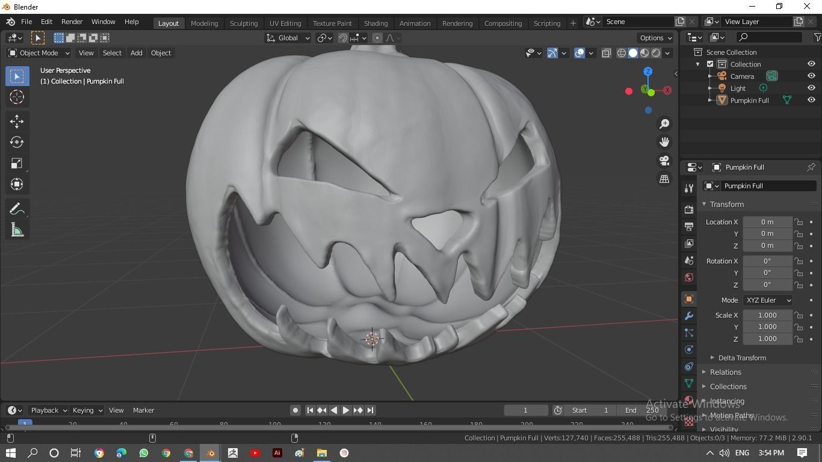Toggle camera view icon
822x462 pixels.
click(664, 161)
